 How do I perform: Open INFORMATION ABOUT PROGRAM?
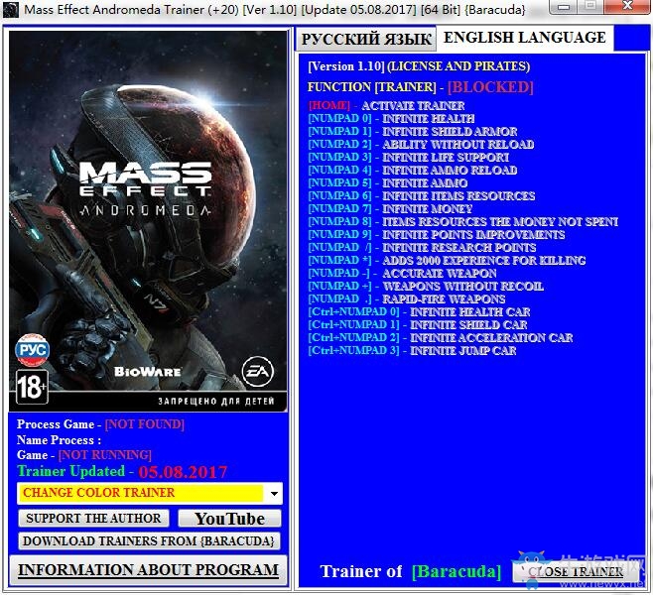tap(148, 570)
